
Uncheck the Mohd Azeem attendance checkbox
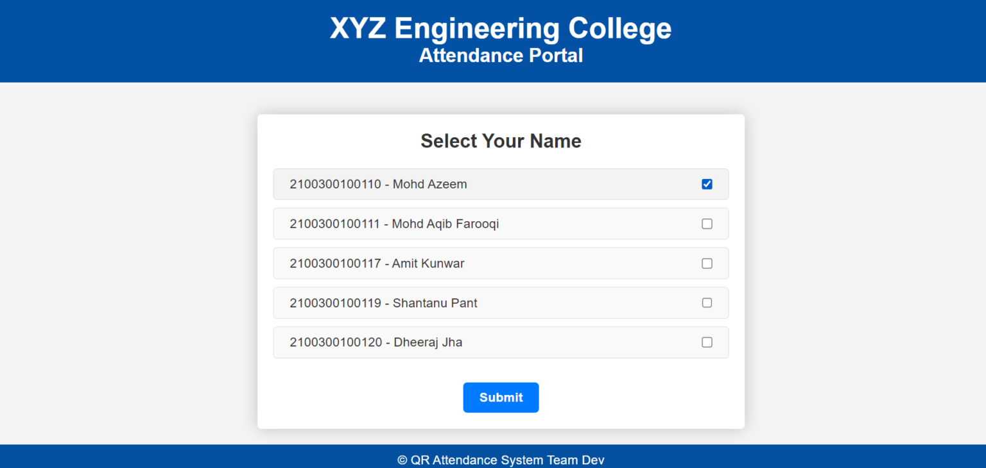[707, 184]
